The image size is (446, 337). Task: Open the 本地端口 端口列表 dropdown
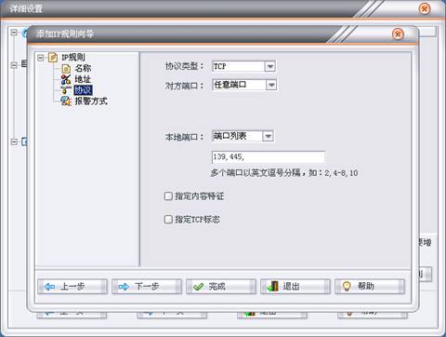268,136
